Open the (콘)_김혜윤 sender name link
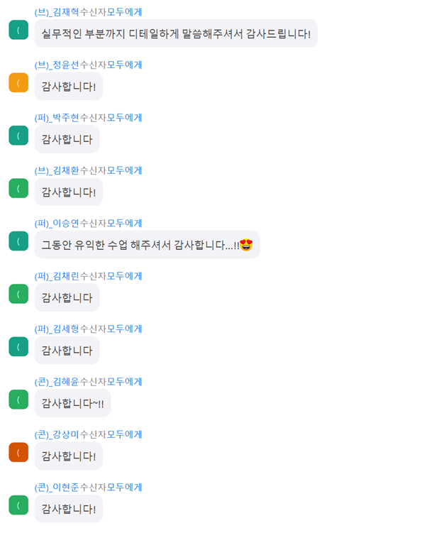Viewport: 427px width, 533px height. point(57,381)
